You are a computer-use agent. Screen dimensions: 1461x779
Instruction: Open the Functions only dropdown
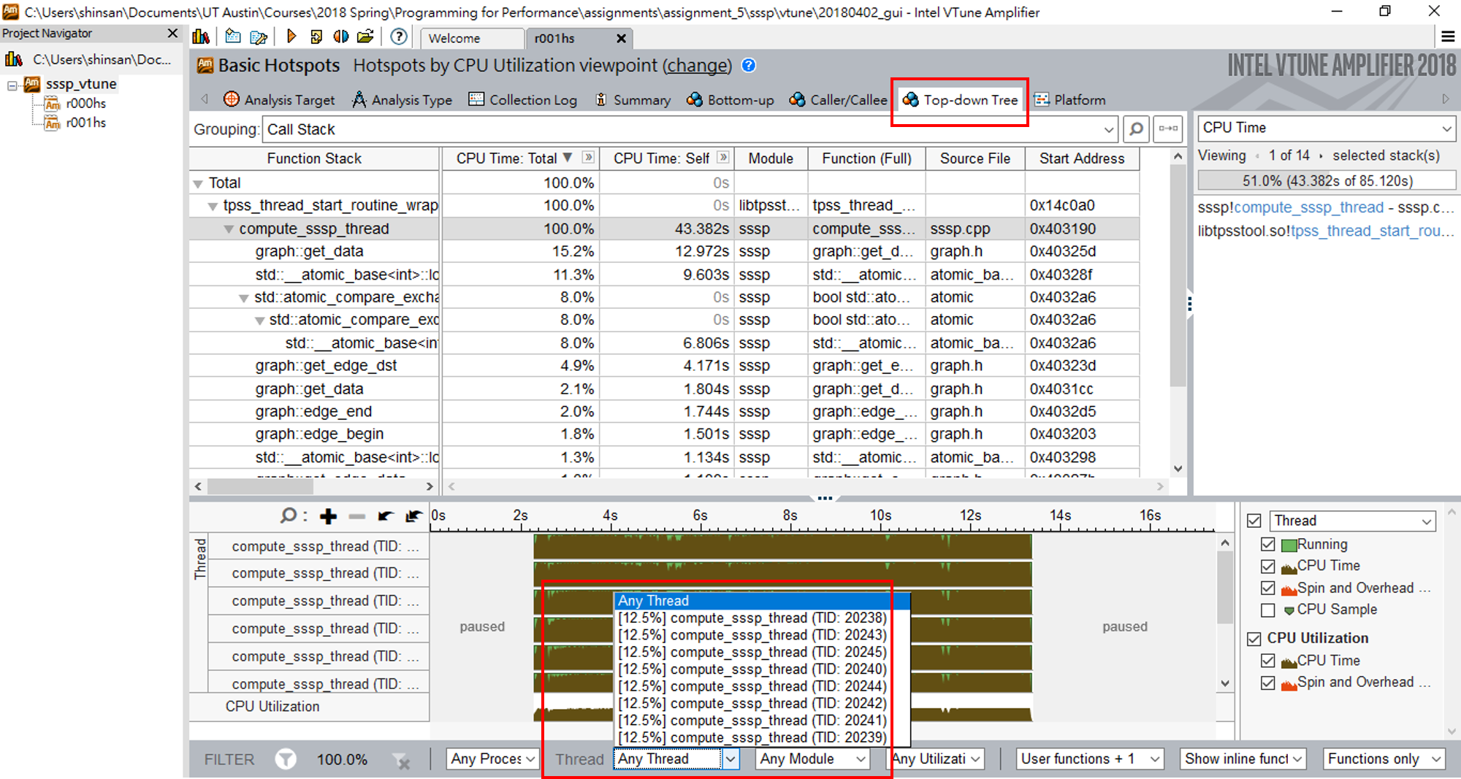pyautogui.click(x=1385, y=759)
